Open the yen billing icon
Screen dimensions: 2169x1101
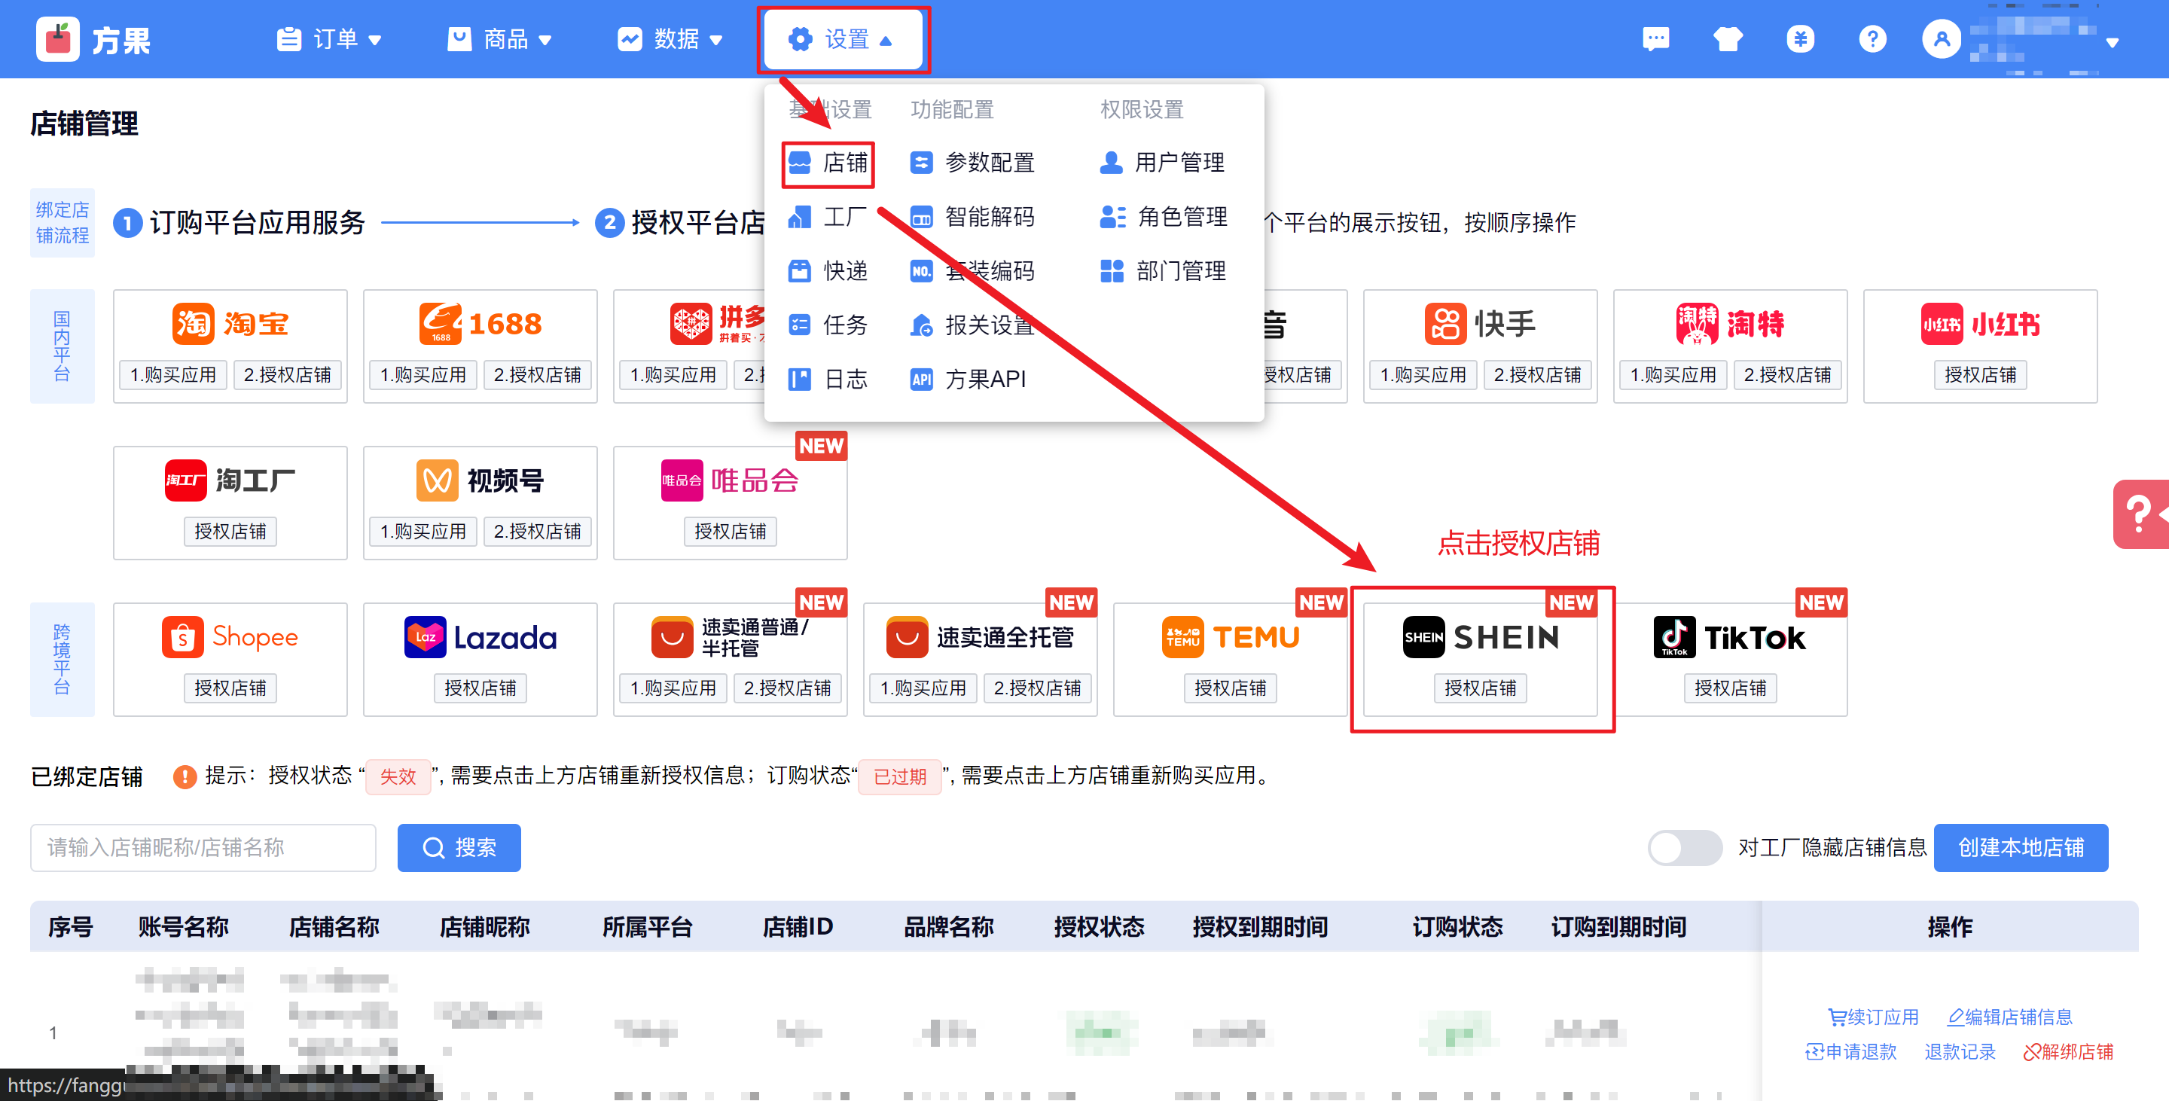coord(1799,40)
